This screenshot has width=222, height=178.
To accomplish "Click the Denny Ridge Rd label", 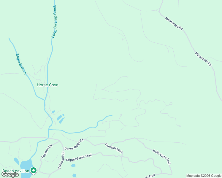I will pyautogui.click(x=74, y=144).
